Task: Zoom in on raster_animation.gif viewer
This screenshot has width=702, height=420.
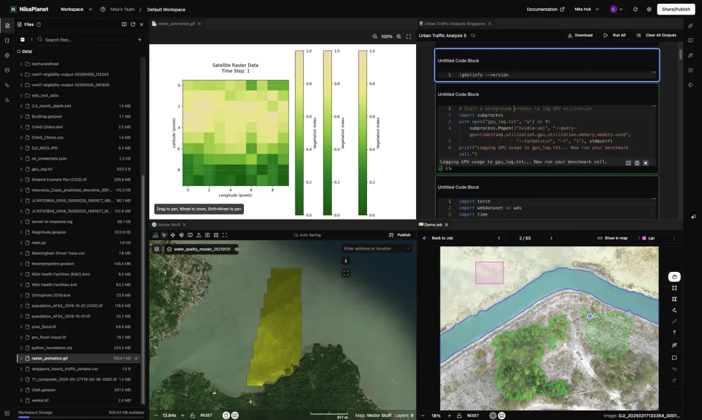Action: tap(398, 37)
